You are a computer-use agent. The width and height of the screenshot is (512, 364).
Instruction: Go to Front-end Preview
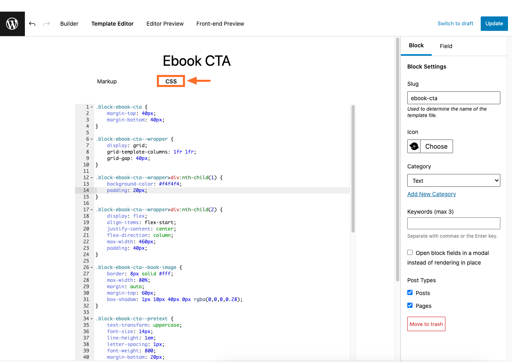[220, 24]
